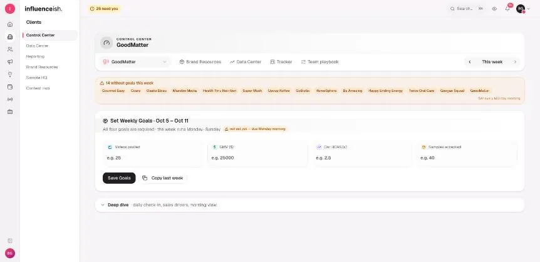Select the Upcup Koffee chip
This screenshot has width=540, height=262.
279,91
